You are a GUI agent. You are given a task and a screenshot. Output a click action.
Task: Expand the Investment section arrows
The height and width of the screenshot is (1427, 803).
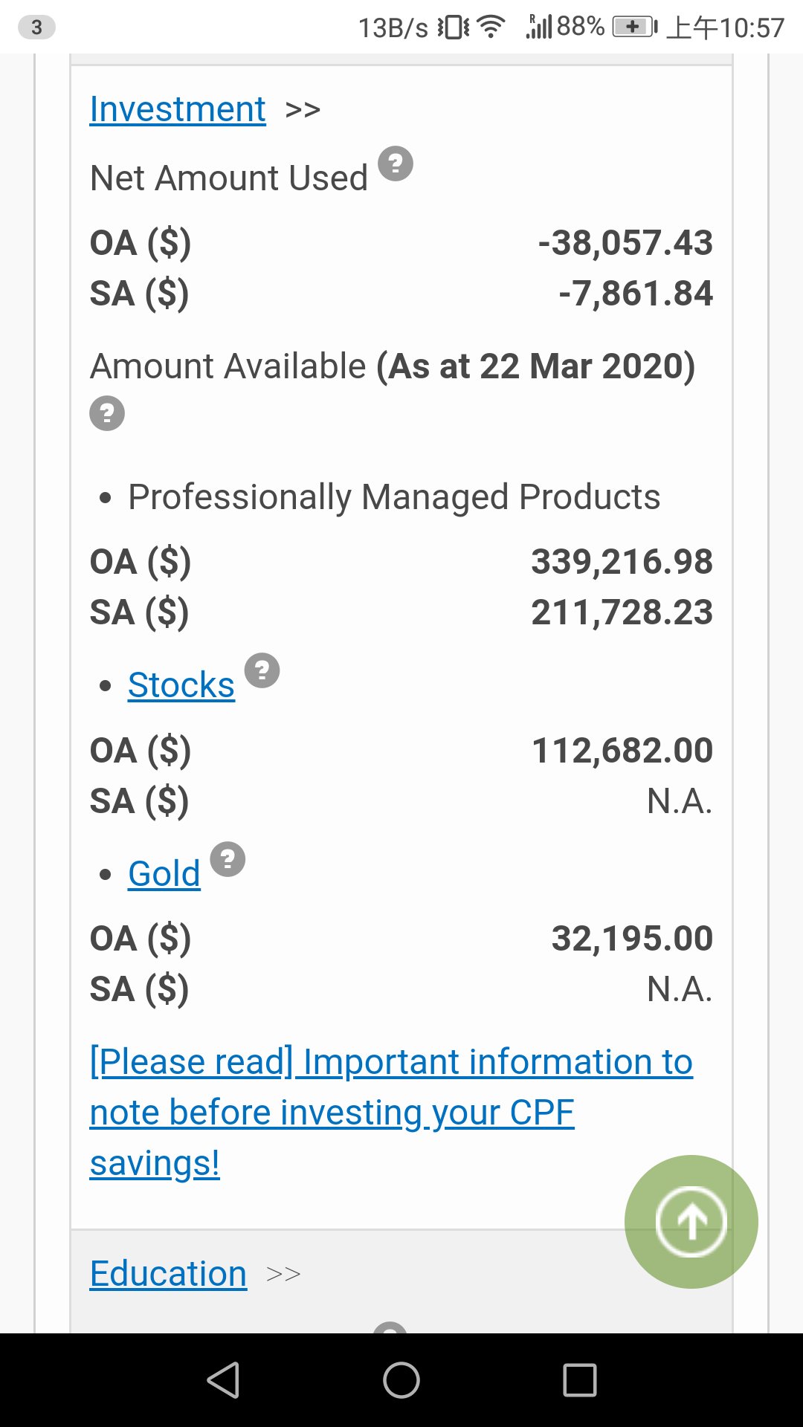303,110
